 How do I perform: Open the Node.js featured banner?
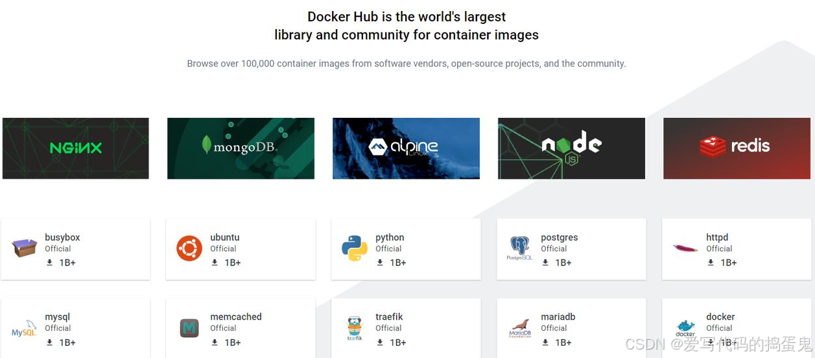(571, 148)
